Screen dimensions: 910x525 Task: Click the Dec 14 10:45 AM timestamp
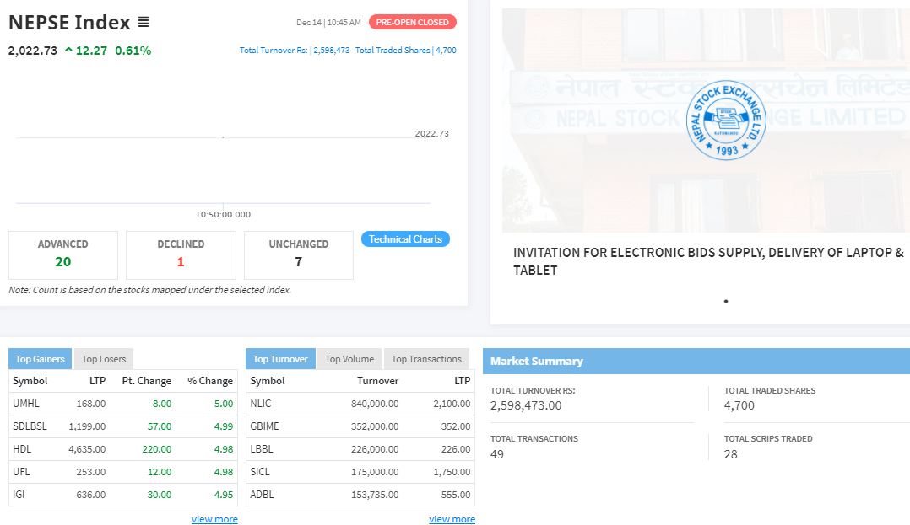click(328, 22)
